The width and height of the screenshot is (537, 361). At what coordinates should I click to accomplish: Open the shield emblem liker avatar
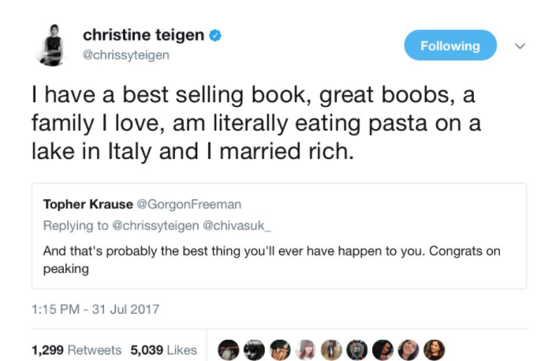click(x=357, y=350)
